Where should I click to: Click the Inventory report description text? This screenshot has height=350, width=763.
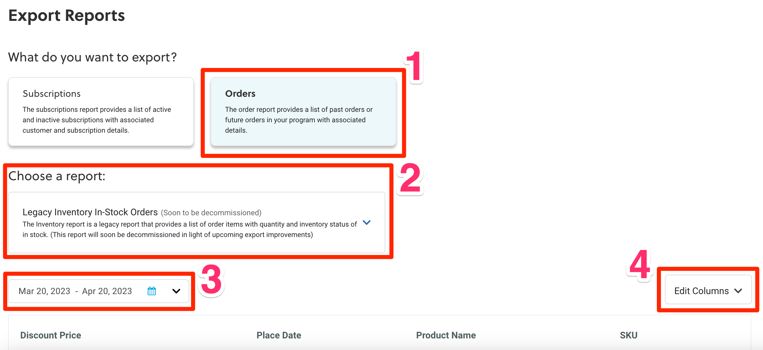tap(189, 229)
